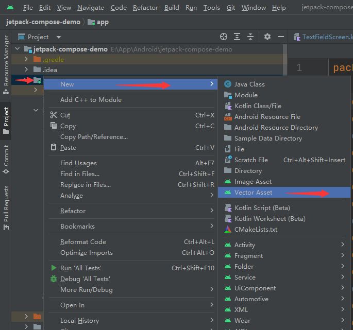This screenshot has width=353, height=330.
Task: Open the Refactor menu in menu bar
Action: coord(145,8)
